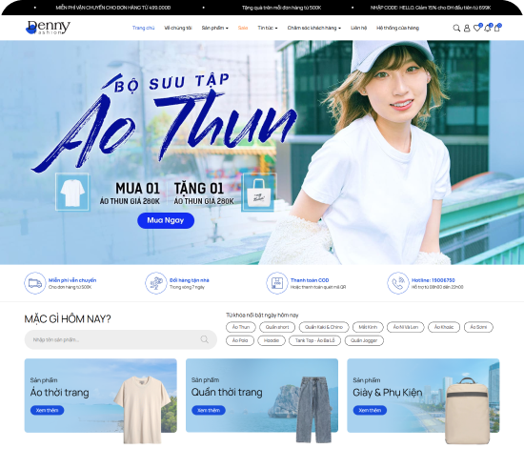
Task: Select the Hoodie keyword tag
Action: pyautogui.click(x=272, y=340)
